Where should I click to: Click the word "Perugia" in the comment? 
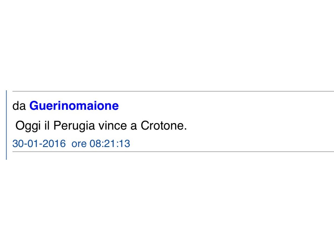click(x=72, y=126)
